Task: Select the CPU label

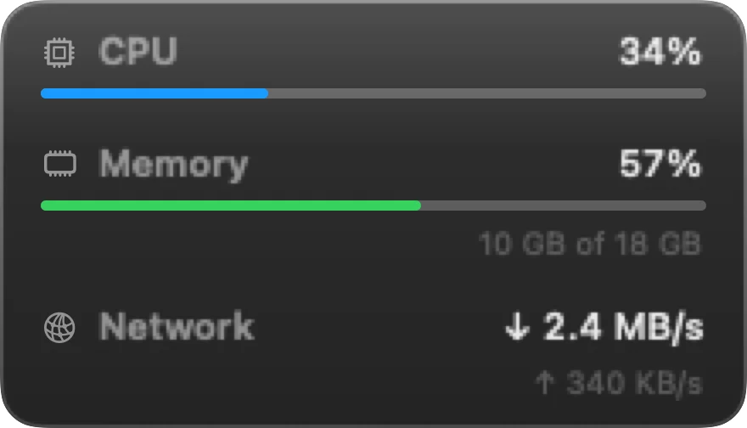Action: pos(138,51)
